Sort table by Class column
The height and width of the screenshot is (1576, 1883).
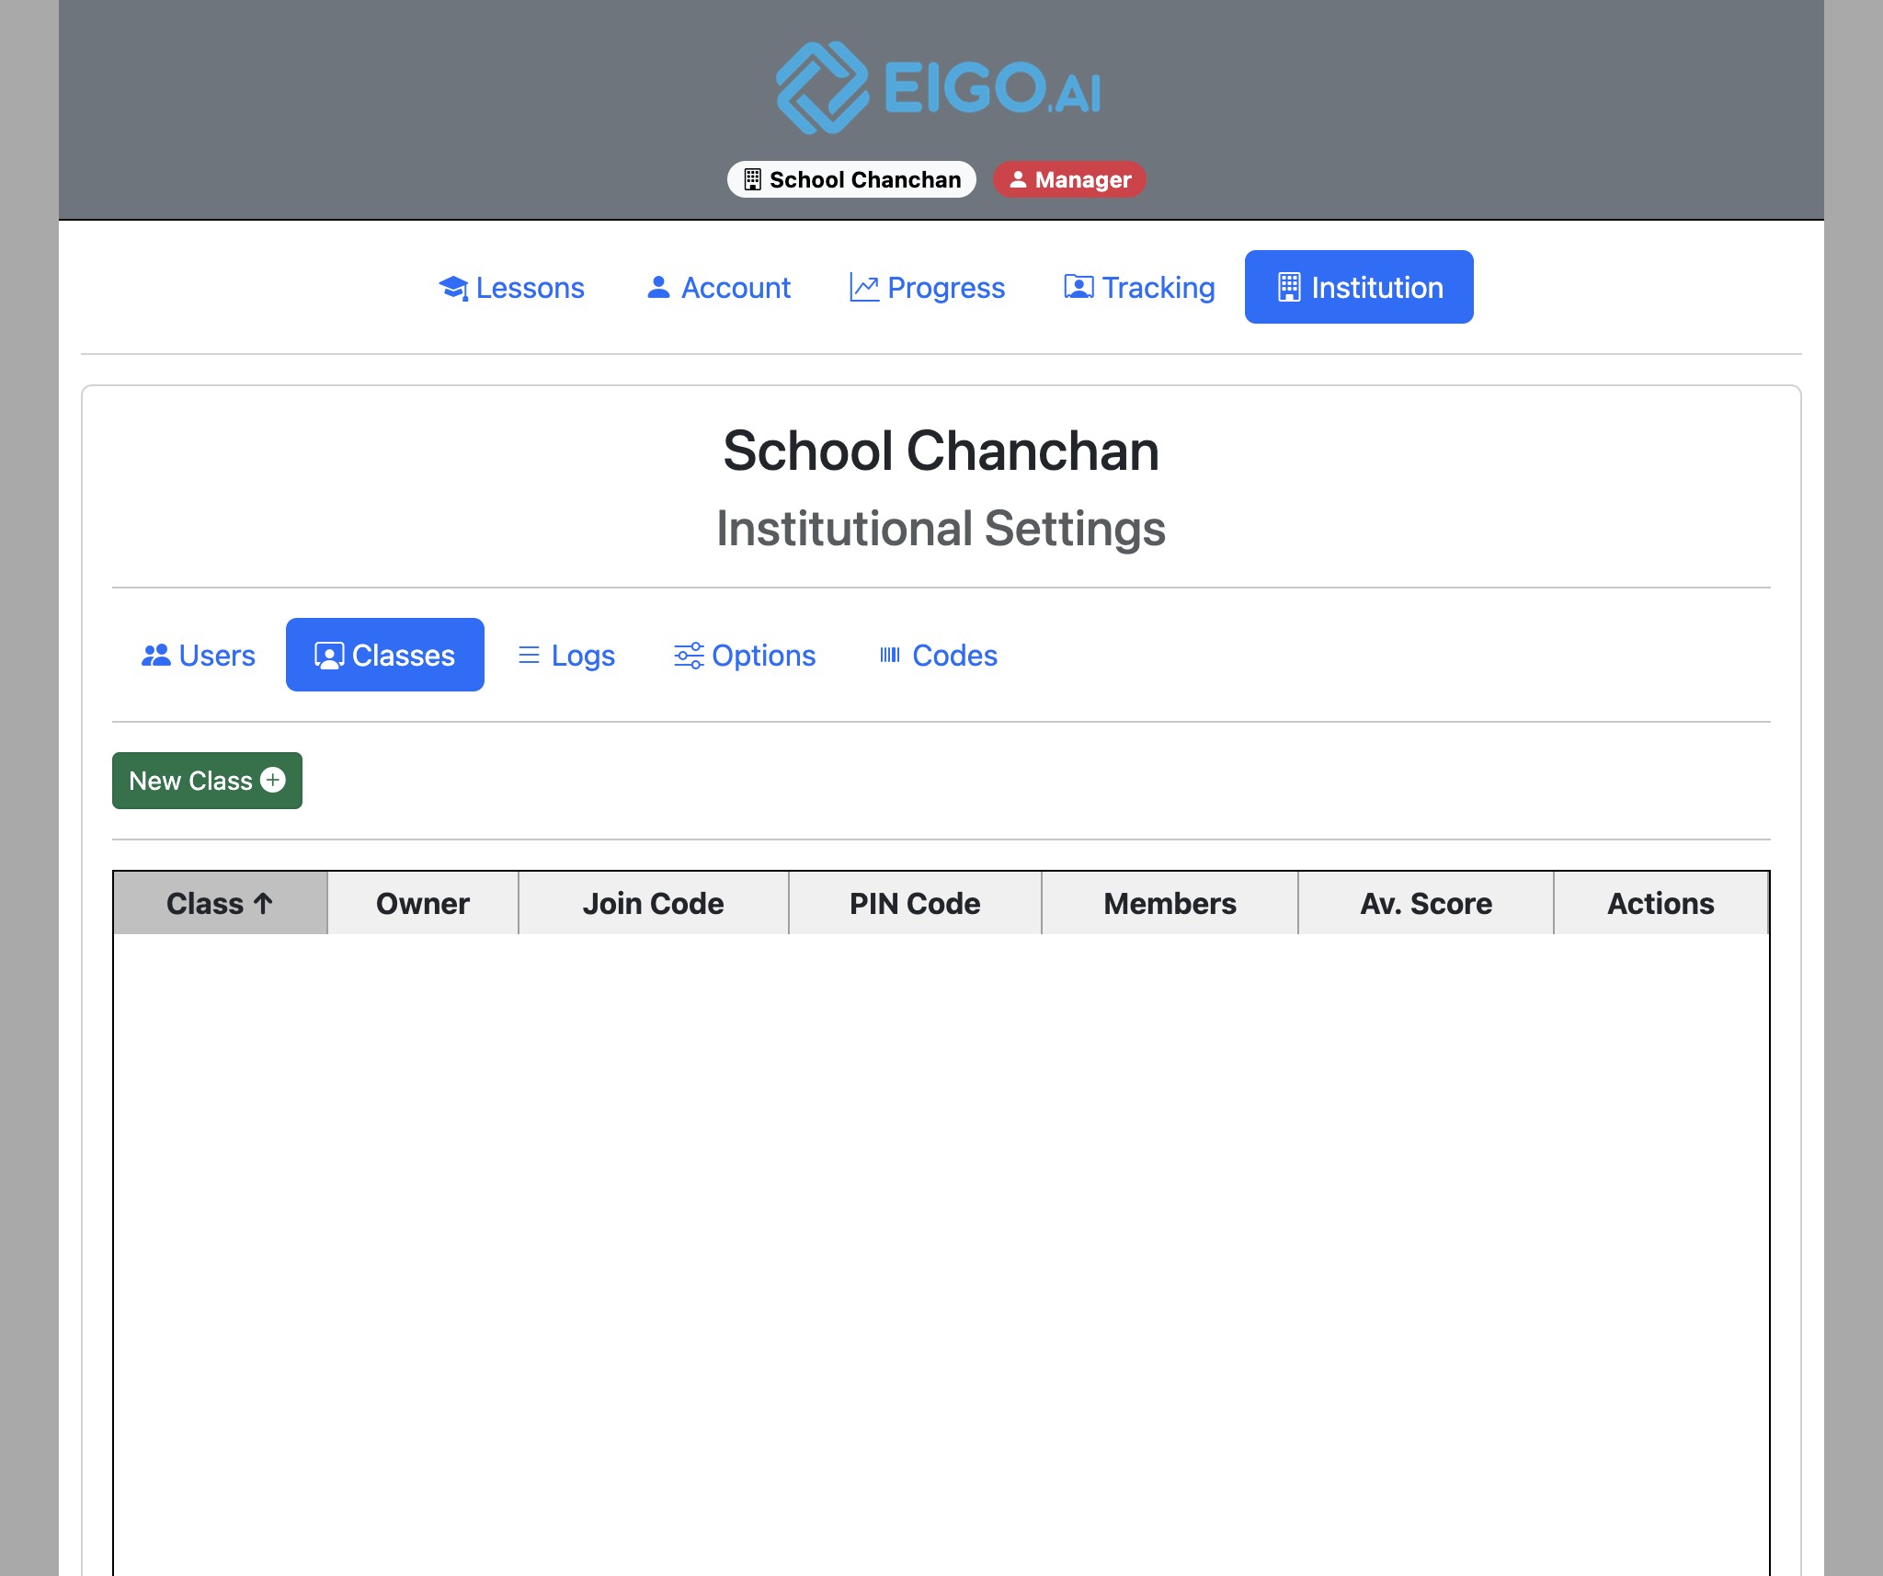pyautogui.click(x=220, y=903)
